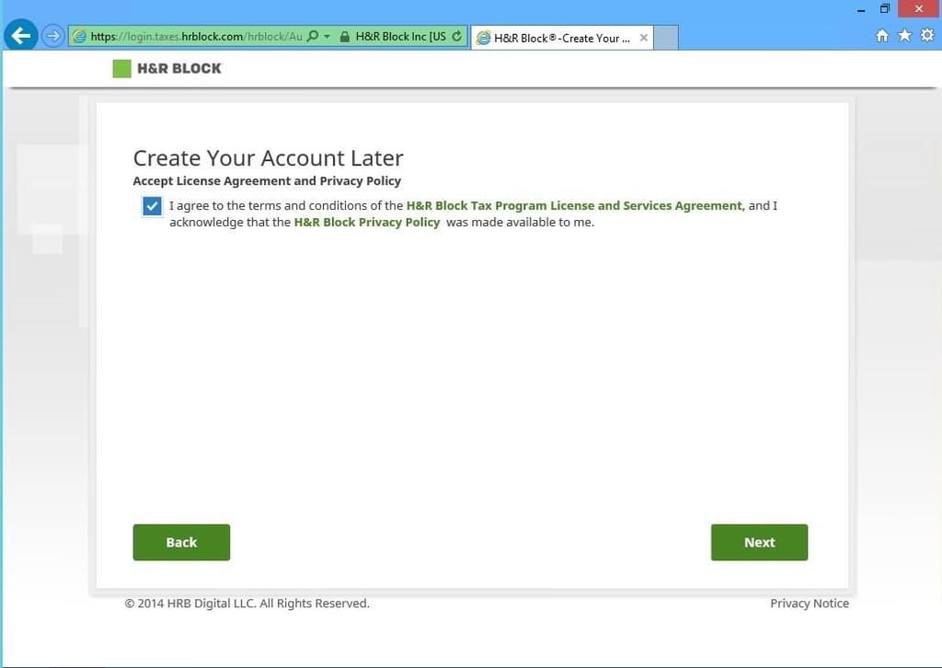Restore down the browser window
The height and width of the screenshot is (668, 942).
pos(885,9)
